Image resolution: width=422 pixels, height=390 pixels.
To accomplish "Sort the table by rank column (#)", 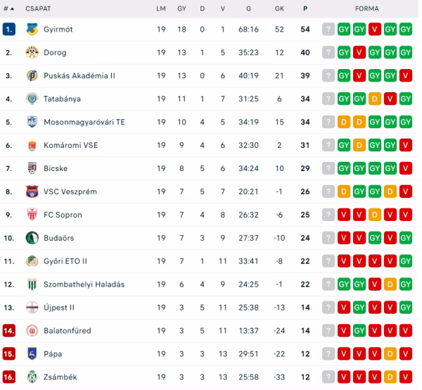I will click(x=8, y=8).
